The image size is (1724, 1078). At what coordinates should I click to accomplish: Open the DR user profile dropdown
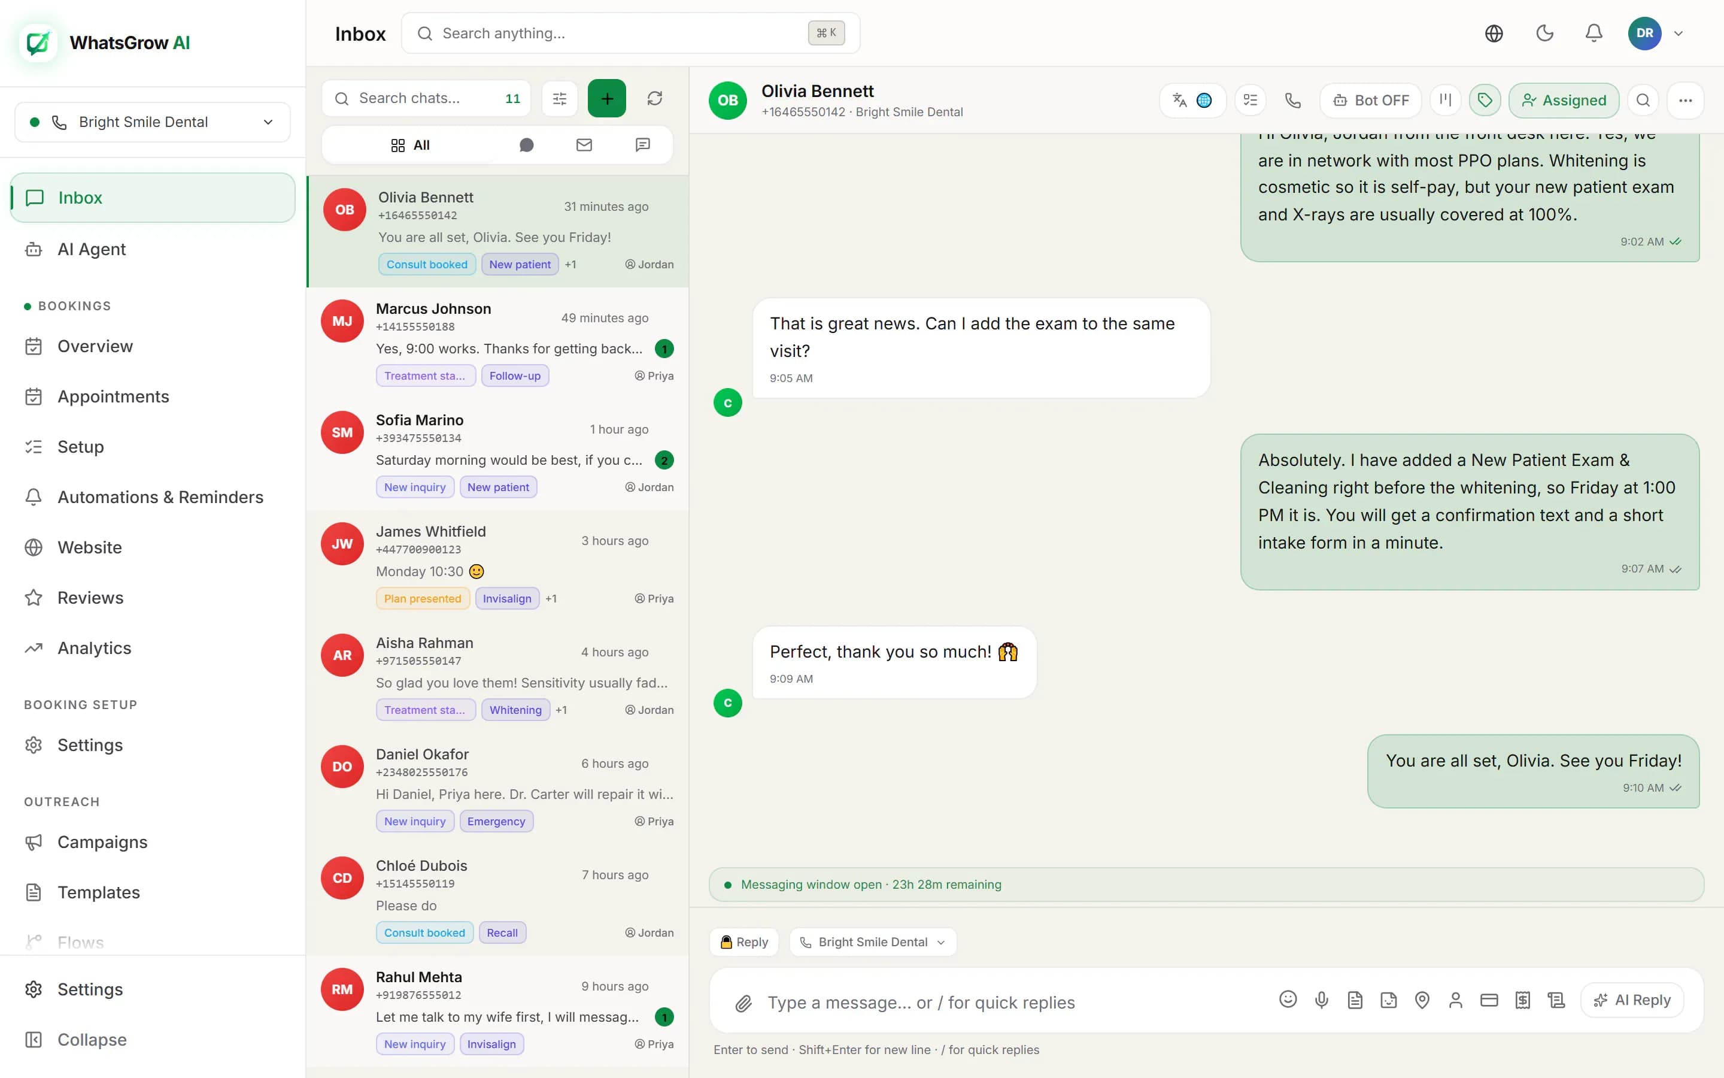tap(1656, 34)
